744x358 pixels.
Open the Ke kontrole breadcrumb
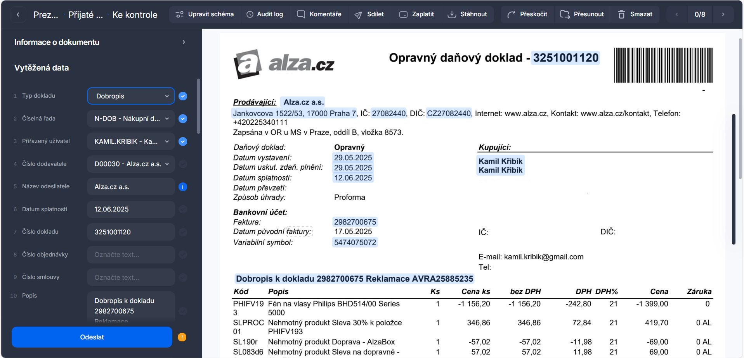click(x=135, y=15)
